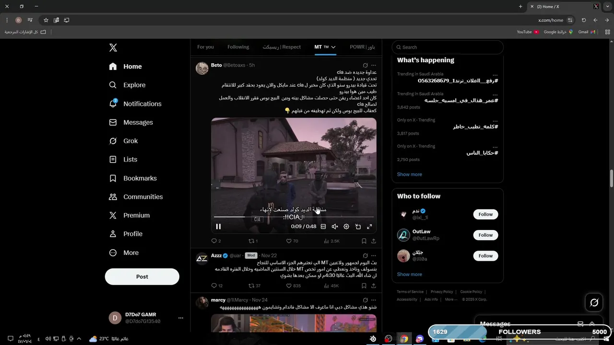614x345 pixels.
Task: Pause the playing video
Action: tap(218, 227)
